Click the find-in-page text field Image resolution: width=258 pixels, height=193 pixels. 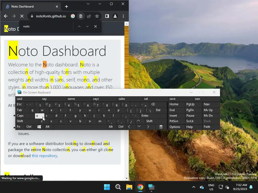tap(47, 26)
